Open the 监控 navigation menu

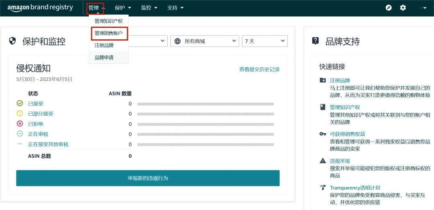(149, 8)
